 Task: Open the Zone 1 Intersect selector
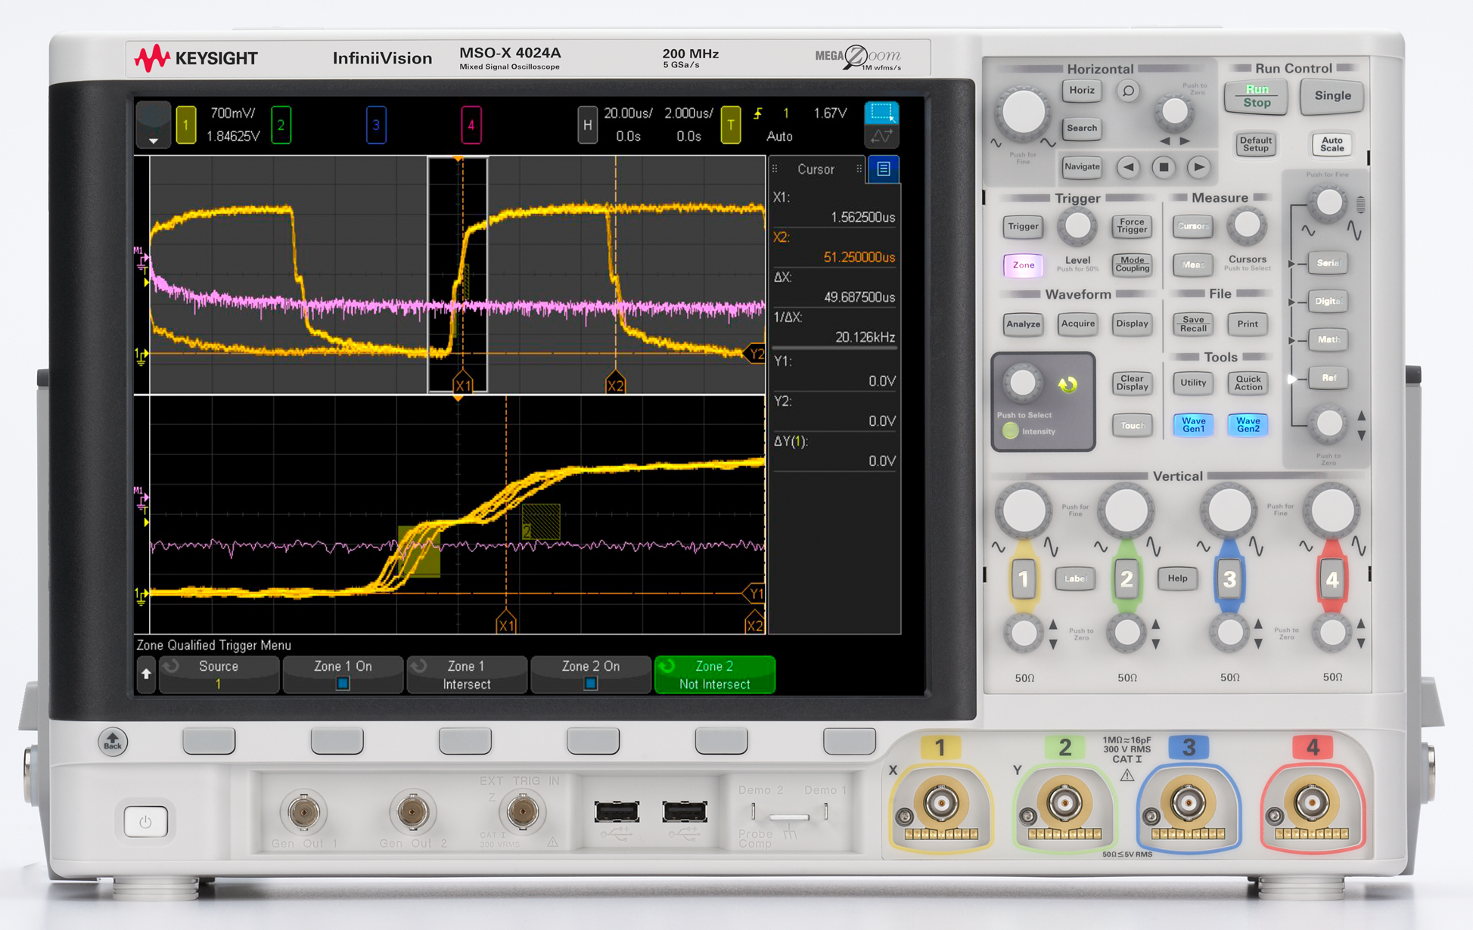tap(466, 674)
